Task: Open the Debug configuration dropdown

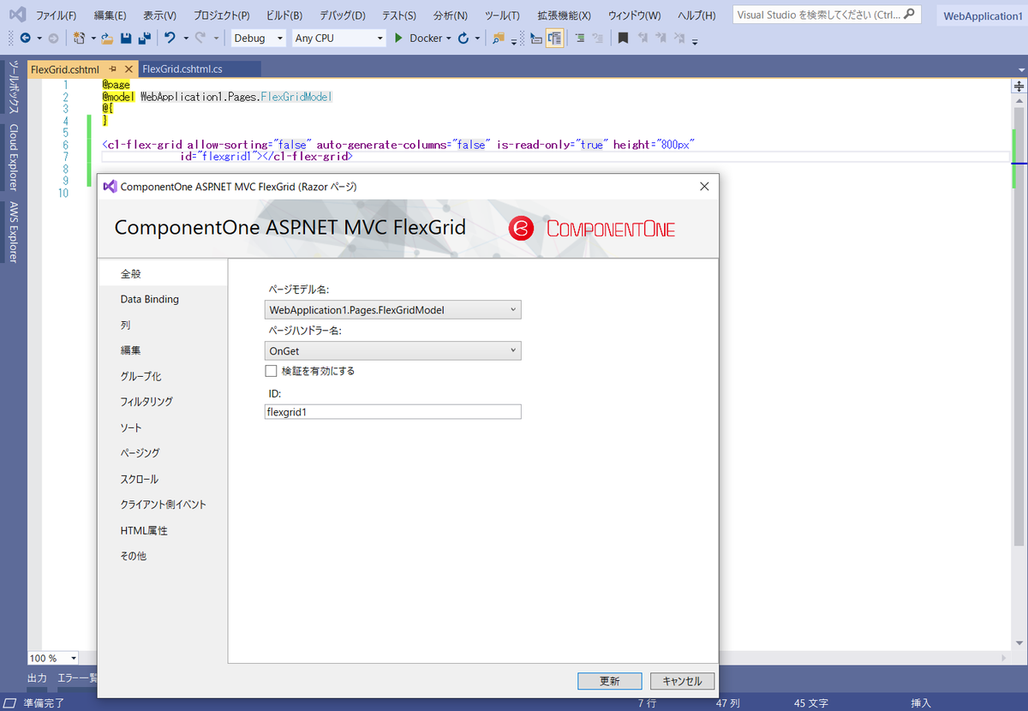Action: [x=259, y=39]
